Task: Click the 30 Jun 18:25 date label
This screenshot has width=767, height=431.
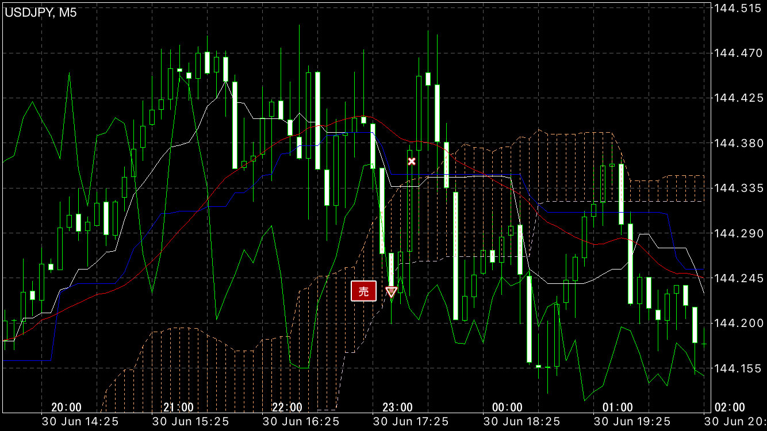Action: (521, 421)
